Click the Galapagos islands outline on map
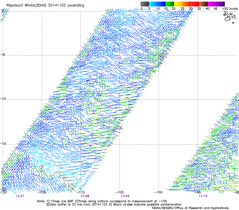The height and width of the screenshot is (210, 239). (230, 17)
